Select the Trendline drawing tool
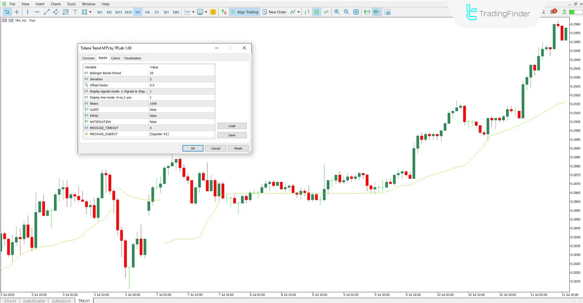The width and height of the screenshot is (583, 303). click(x=46, y=12)
